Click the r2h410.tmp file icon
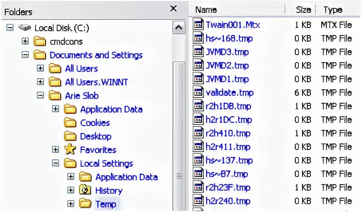 198,133
